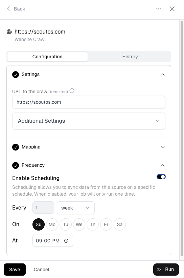The height and width of the screenshot is (278, 184).
Task: Select Friday in day picker
Action: (106, 224)
